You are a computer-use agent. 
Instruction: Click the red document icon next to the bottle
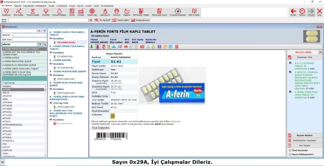[104, 47]
